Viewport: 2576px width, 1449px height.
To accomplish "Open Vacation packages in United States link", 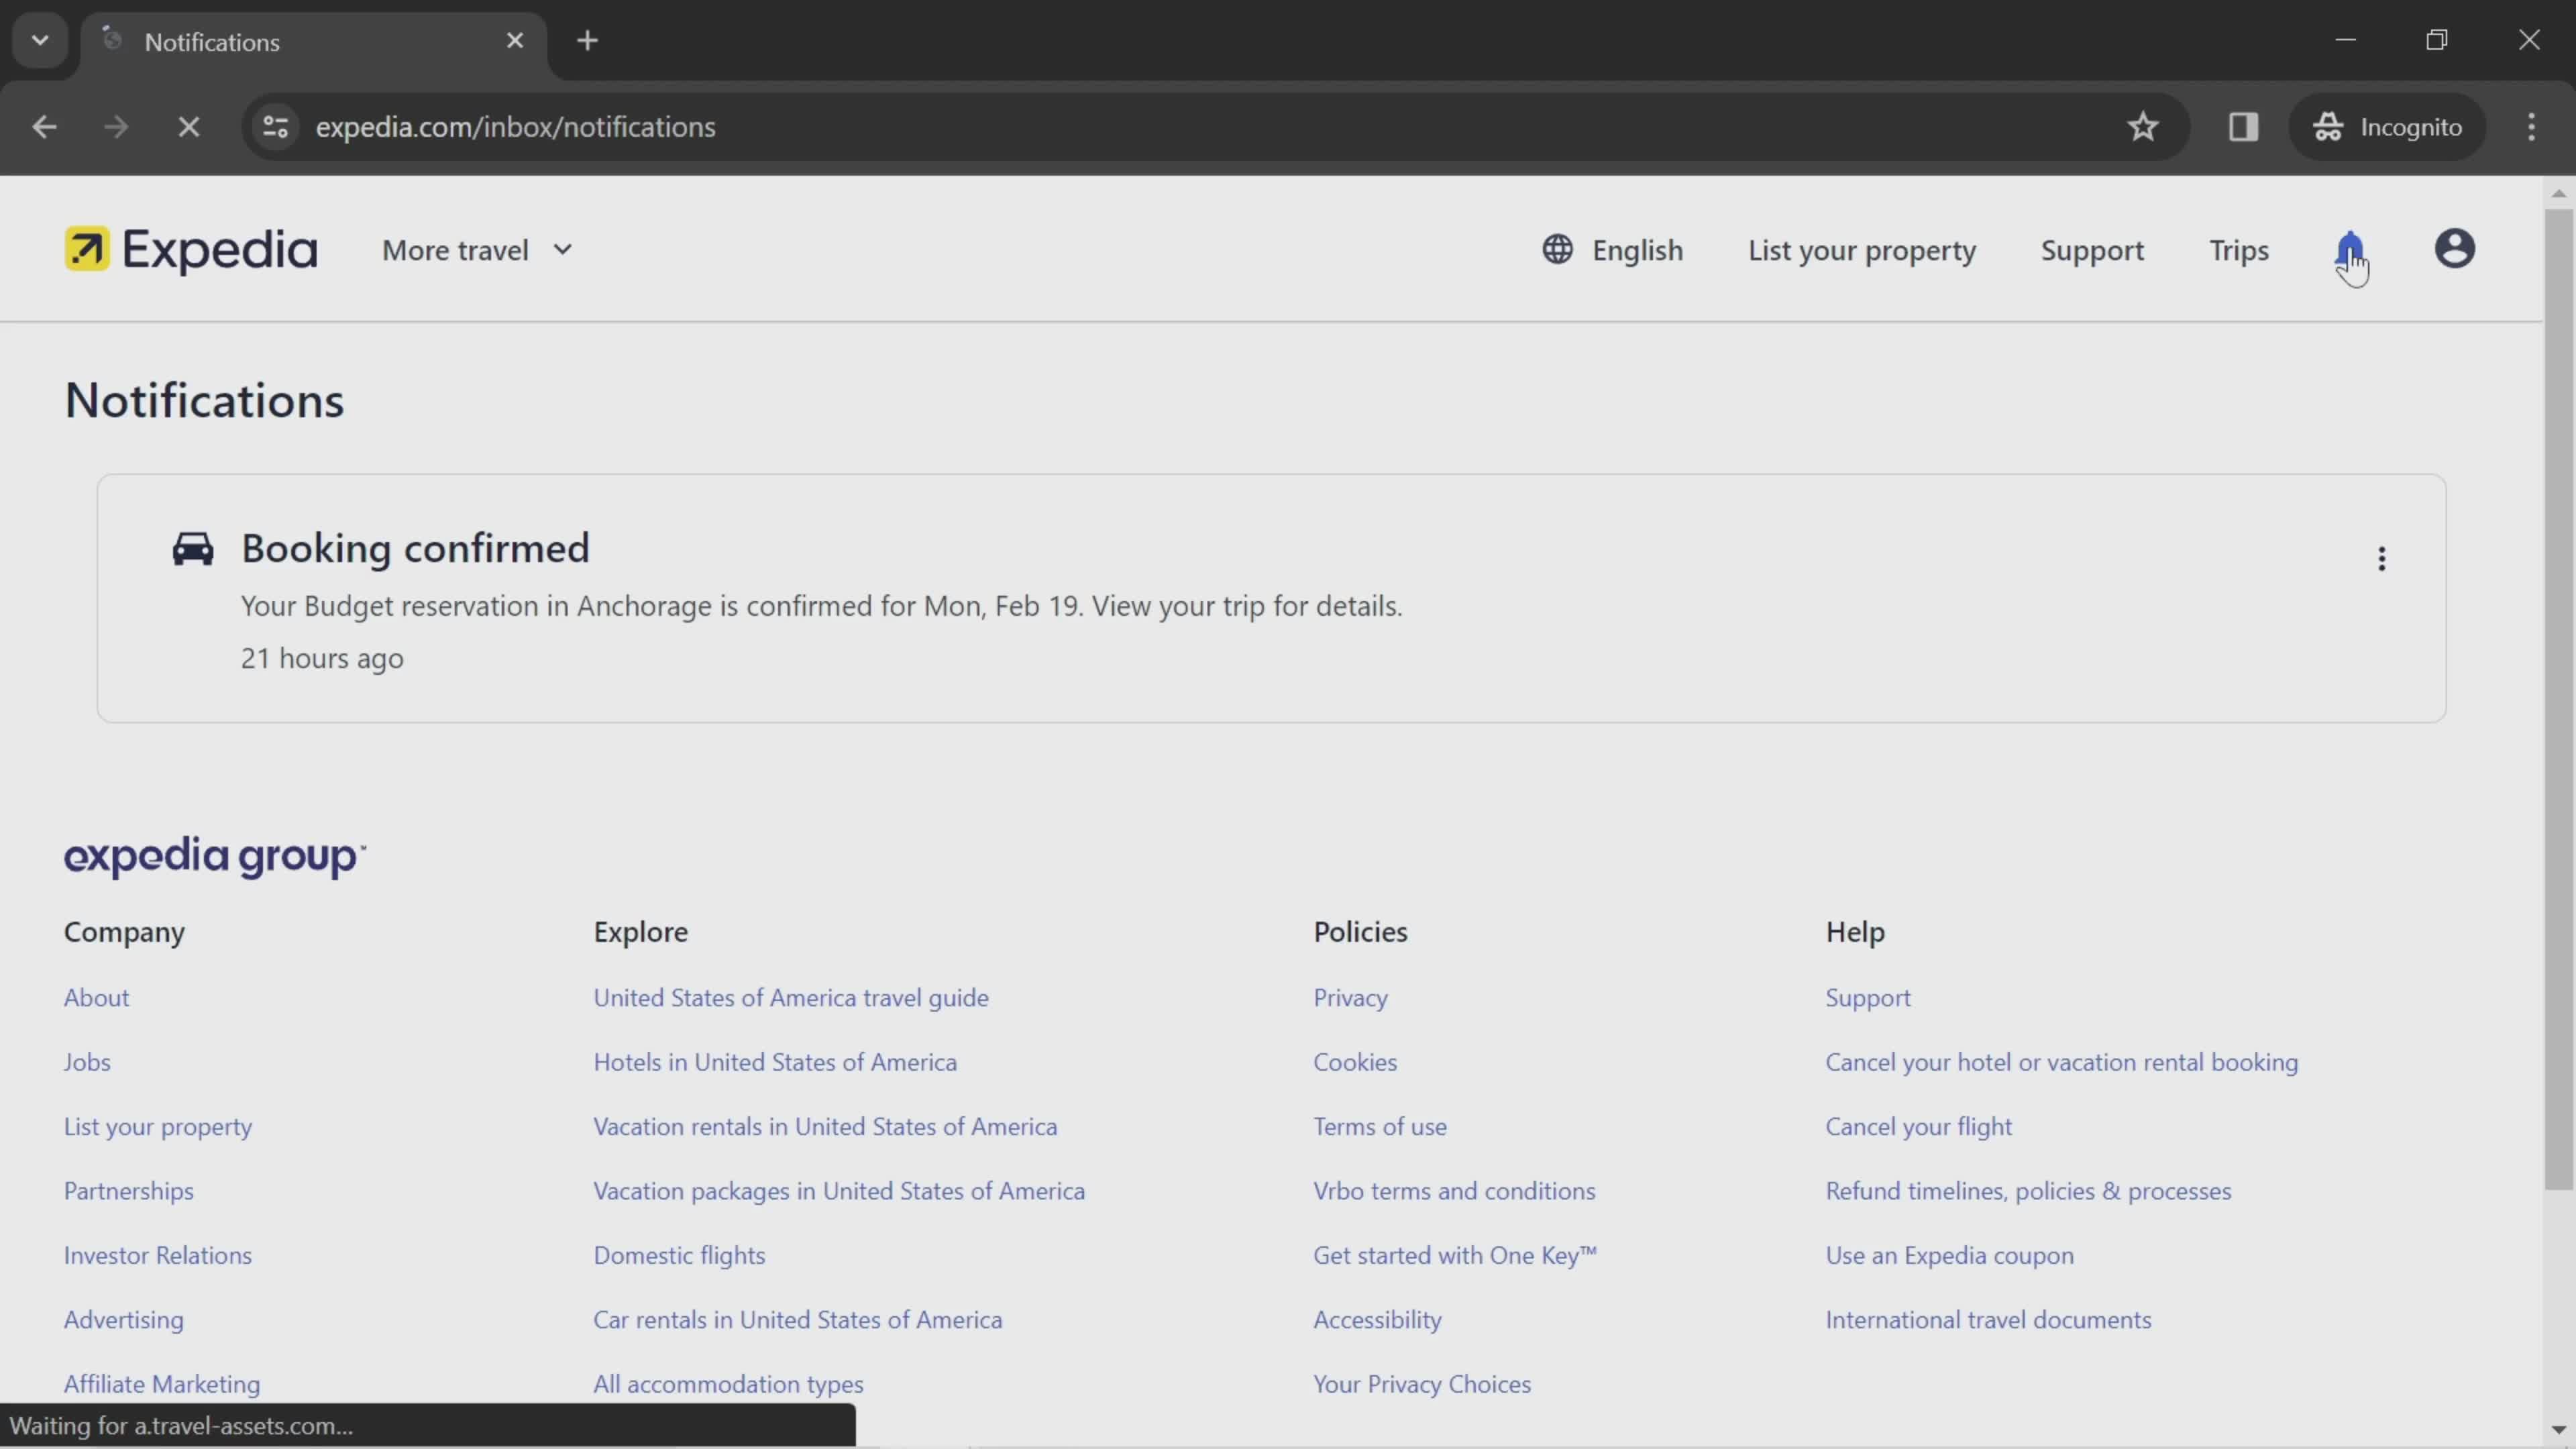I will point(839,1190).
